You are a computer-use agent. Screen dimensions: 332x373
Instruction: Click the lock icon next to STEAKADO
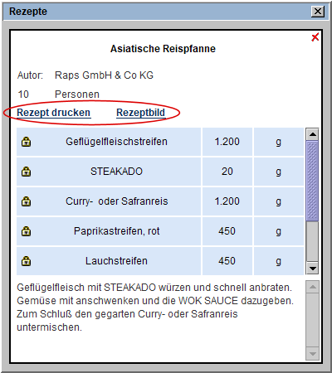[27, 172]
